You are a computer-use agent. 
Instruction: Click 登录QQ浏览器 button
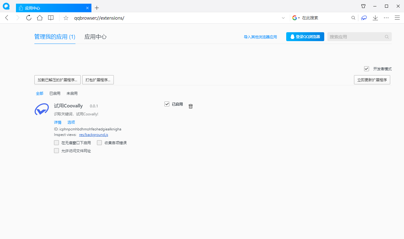(x=305, y=37)
